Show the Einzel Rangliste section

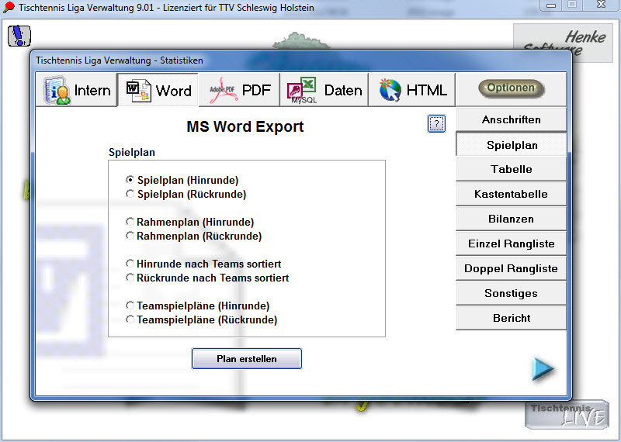tap(511, 243)
